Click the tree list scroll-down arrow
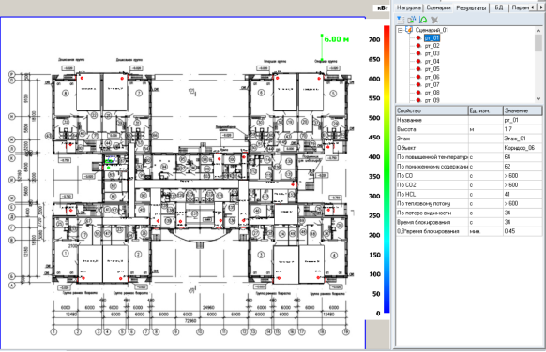The width and height of the screenshot is (546, 352). tap(538, 99)
